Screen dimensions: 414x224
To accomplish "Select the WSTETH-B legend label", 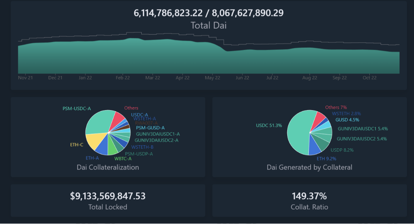I will coord(143,147).
